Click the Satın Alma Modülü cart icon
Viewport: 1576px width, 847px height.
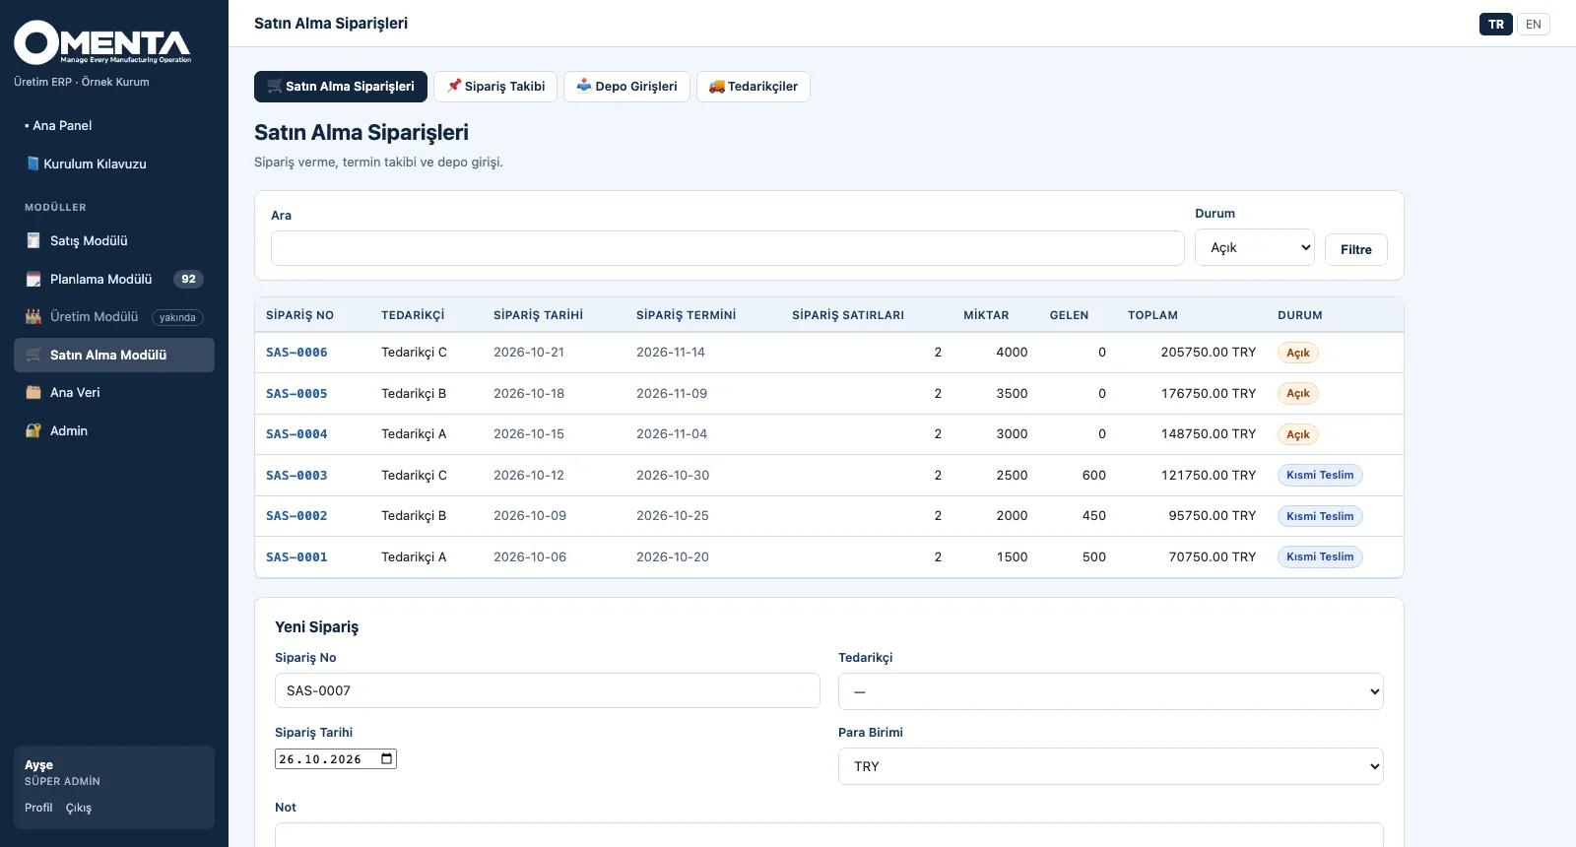click(x=33, y=355)
